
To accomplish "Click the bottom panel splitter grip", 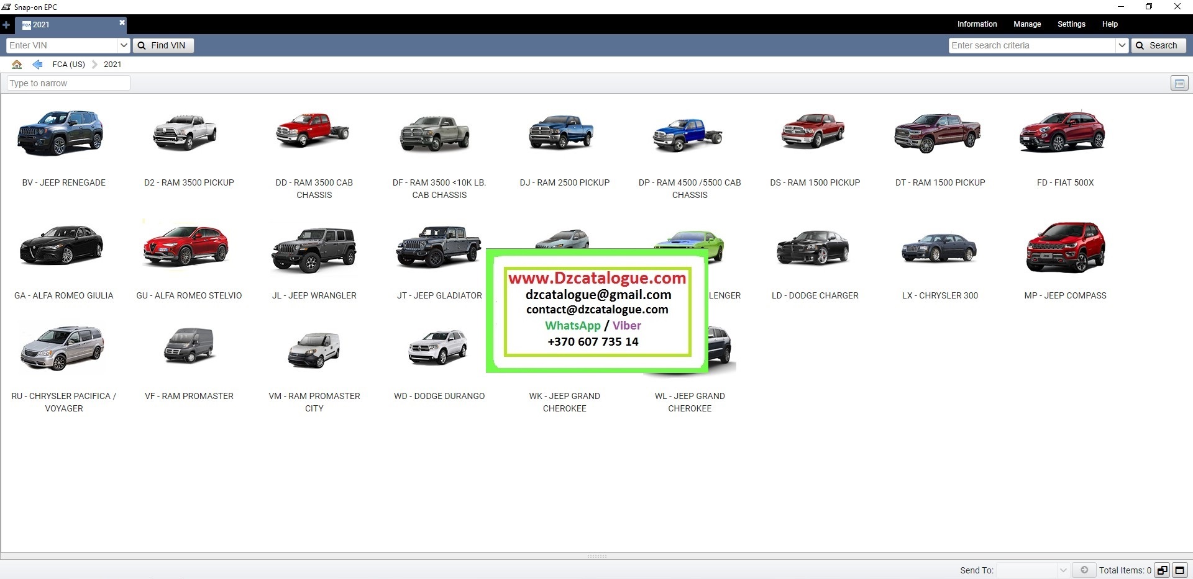I will [x=596, y=556].
